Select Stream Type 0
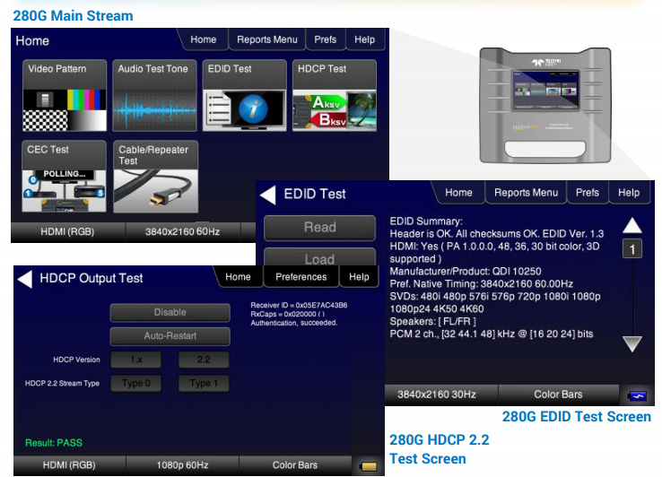This screenshot has width=662, height=477. [x=136, y=383]
